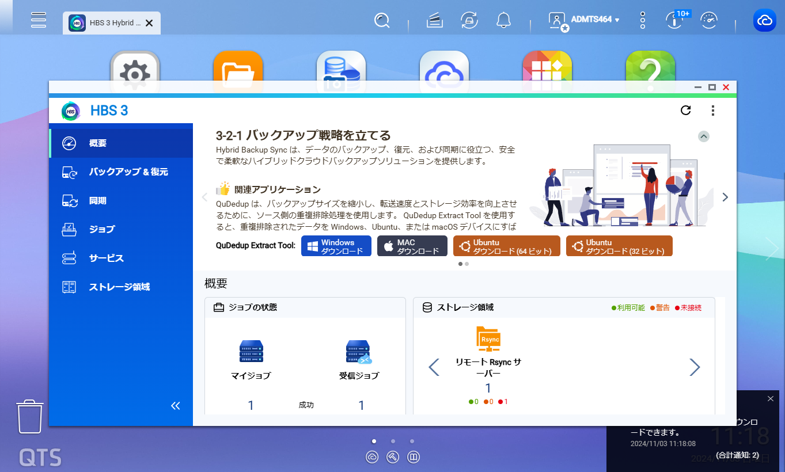The width and height of the screenshot is (785, 472).
Task: Switch to the first desktop page dot
Action: [x=374, y=441]
